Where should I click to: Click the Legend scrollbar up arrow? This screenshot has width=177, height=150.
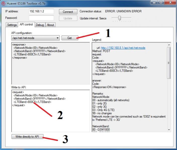(169, 45)
